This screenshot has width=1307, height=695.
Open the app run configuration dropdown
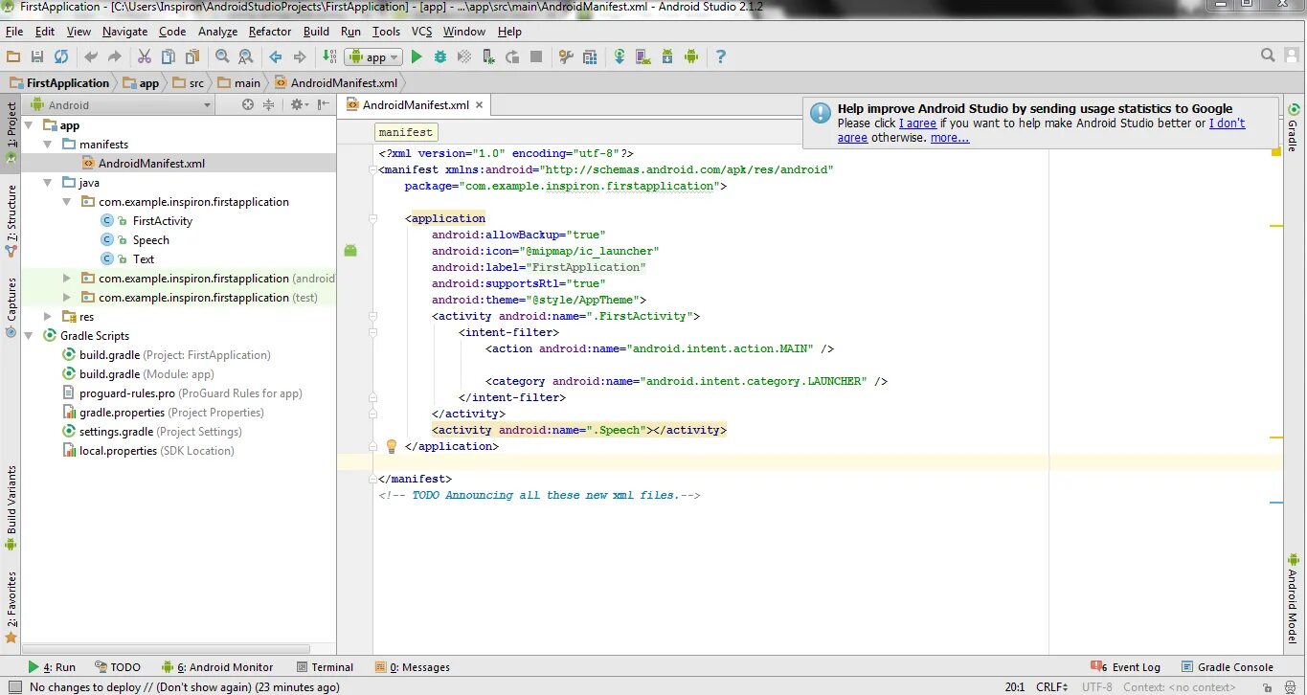coord(373,57)
